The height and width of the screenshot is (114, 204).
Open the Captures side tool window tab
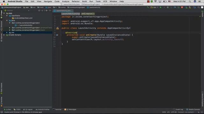[1, 37]
